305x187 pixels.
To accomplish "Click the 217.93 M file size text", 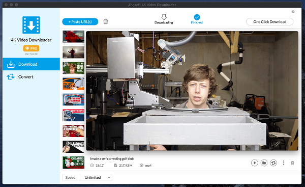I will 126,166.
